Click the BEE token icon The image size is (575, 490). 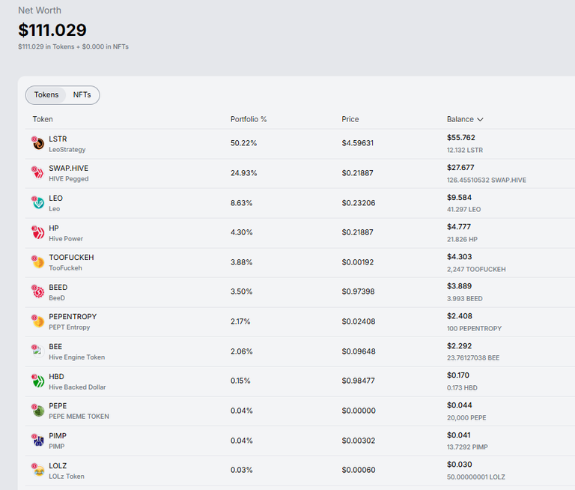(37, 351)
